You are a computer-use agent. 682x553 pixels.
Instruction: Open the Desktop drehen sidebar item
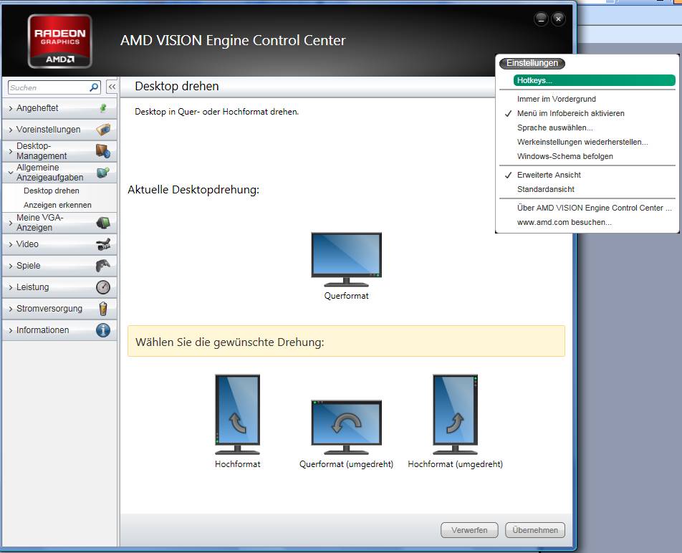click(x=52, y=191)
